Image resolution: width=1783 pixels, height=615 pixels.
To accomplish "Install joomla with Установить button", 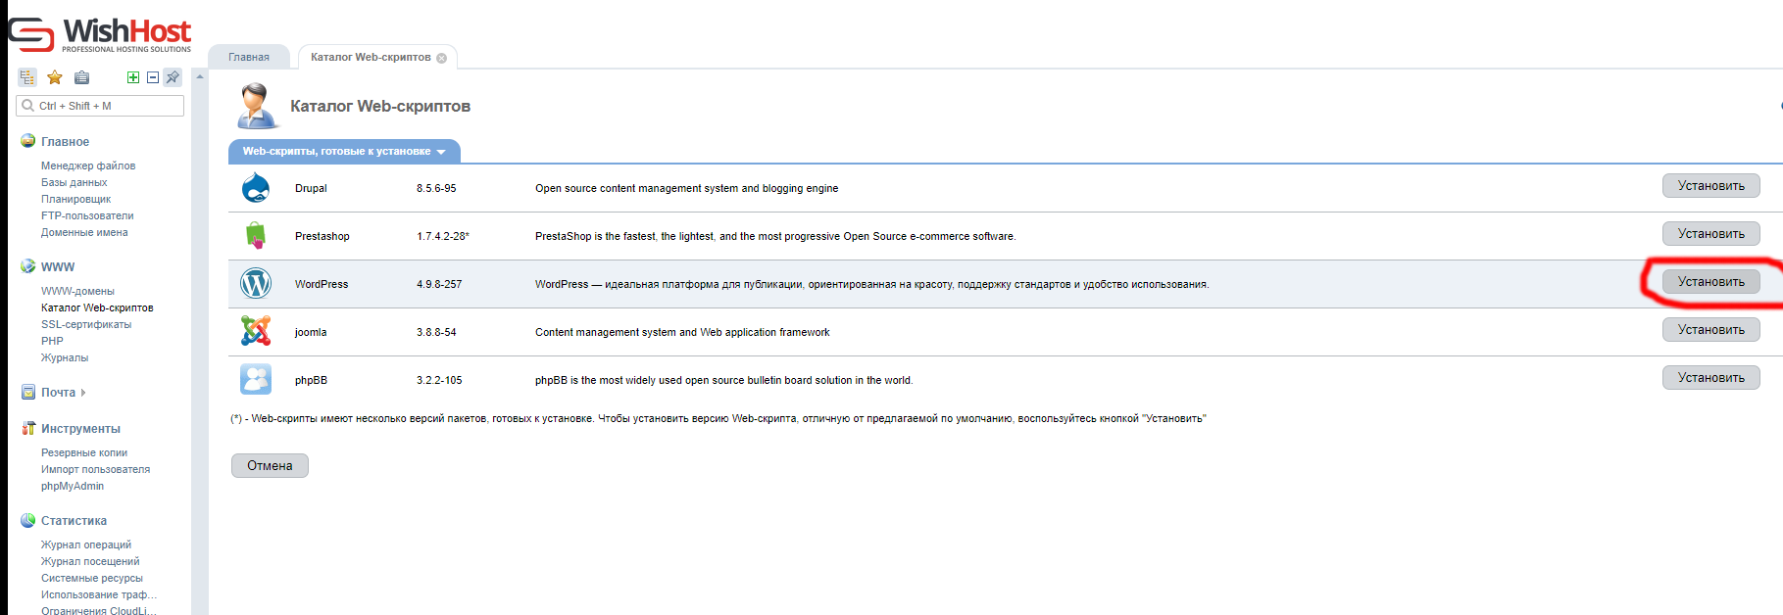I will [x=1710, y=330].
